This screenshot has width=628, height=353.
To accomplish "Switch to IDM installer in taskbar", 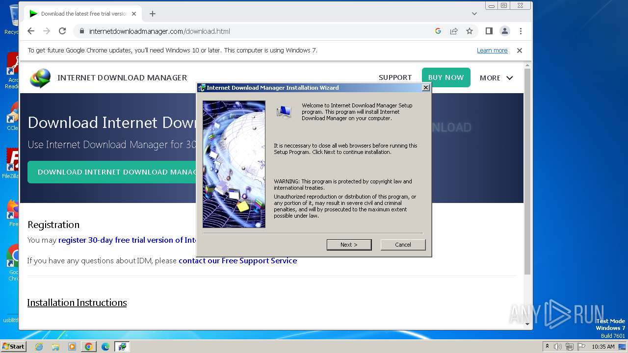I will [122, 347].
